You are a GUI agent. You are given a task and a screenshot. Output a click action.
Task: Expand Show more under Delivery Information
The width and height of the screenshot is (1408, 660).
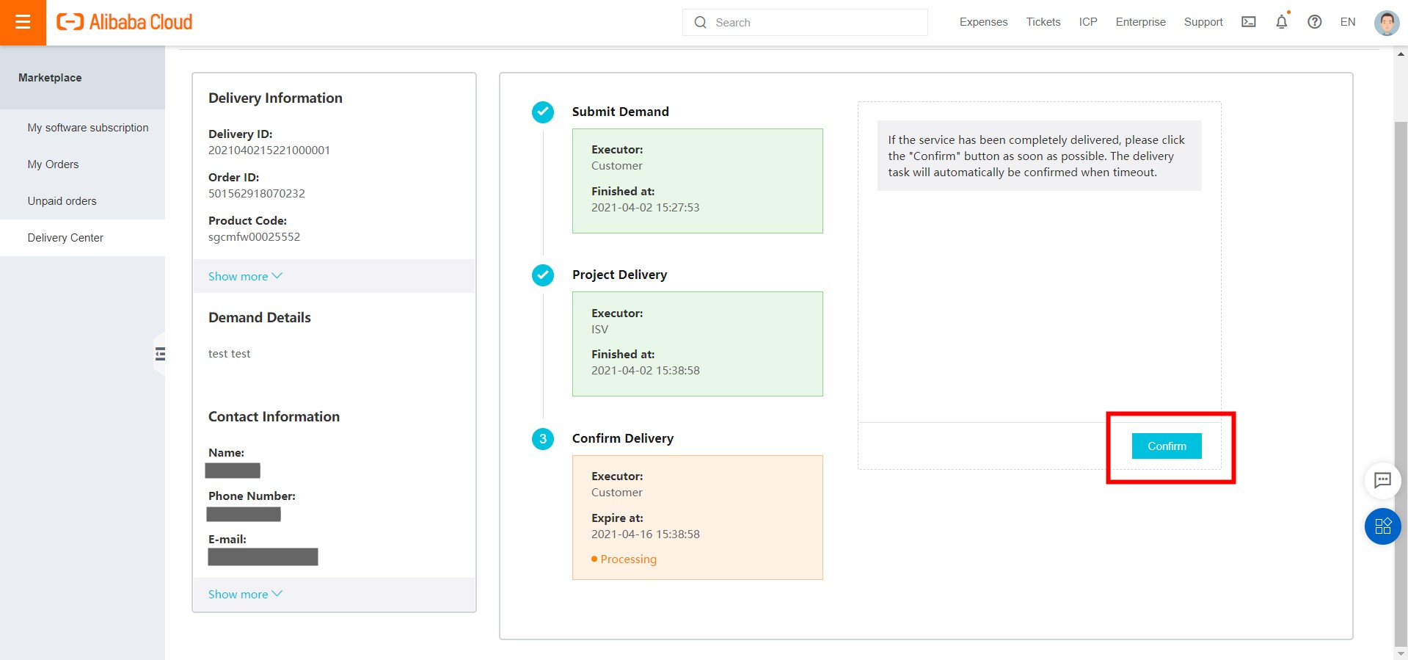(245, 276)
